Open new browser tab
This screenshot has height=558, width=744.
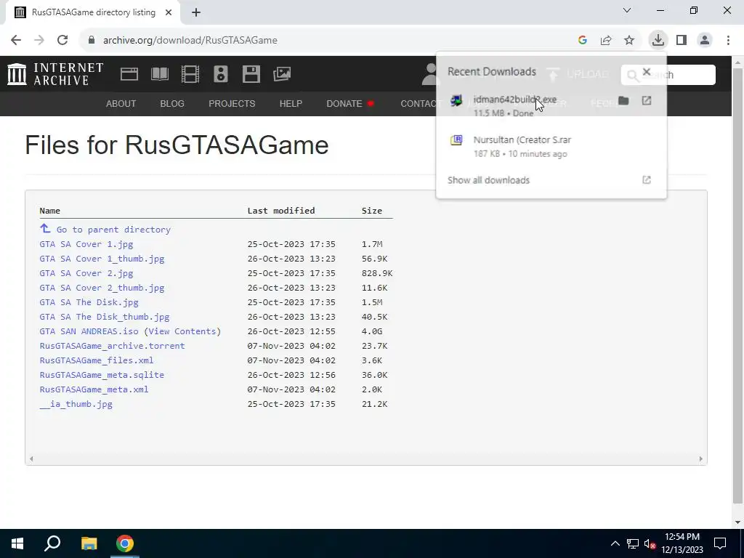[x=196, y=12]
